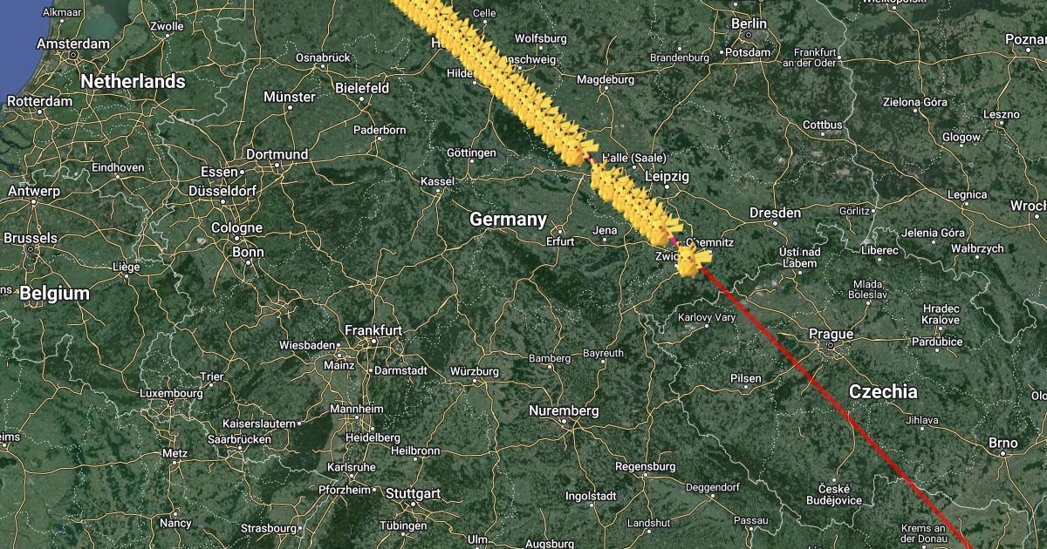Click the Czechia country label
Screen dimensions: 1047x549
(883, 392)
